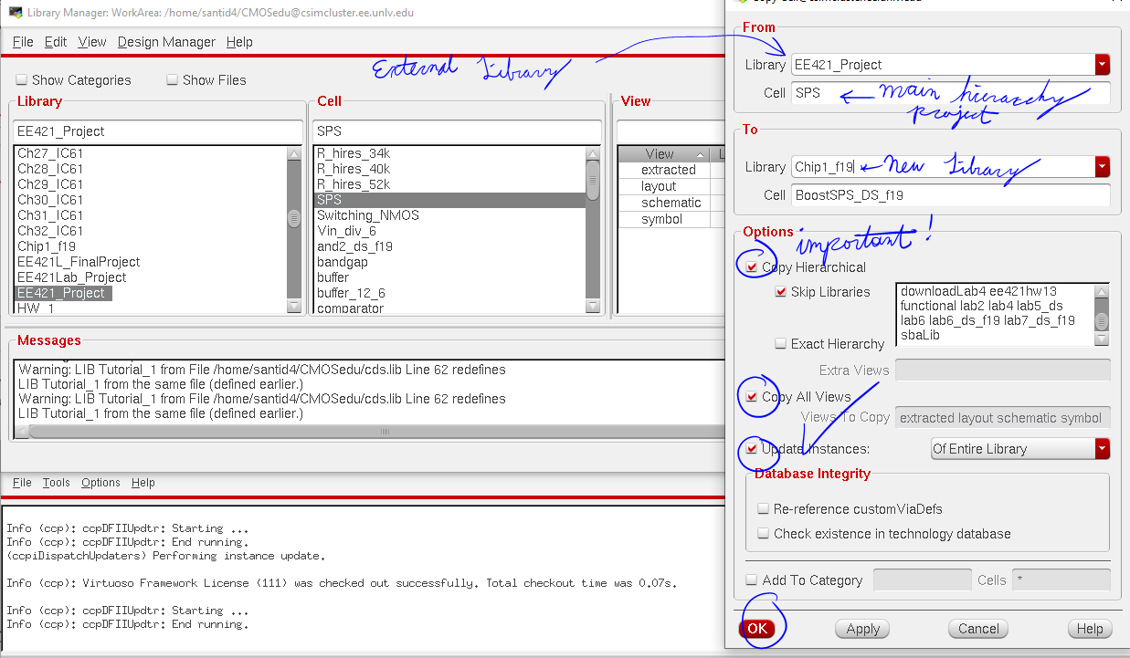Click the To Cell name input field
This screenshot has height=658, width=1130.
[x=950, y=195]
